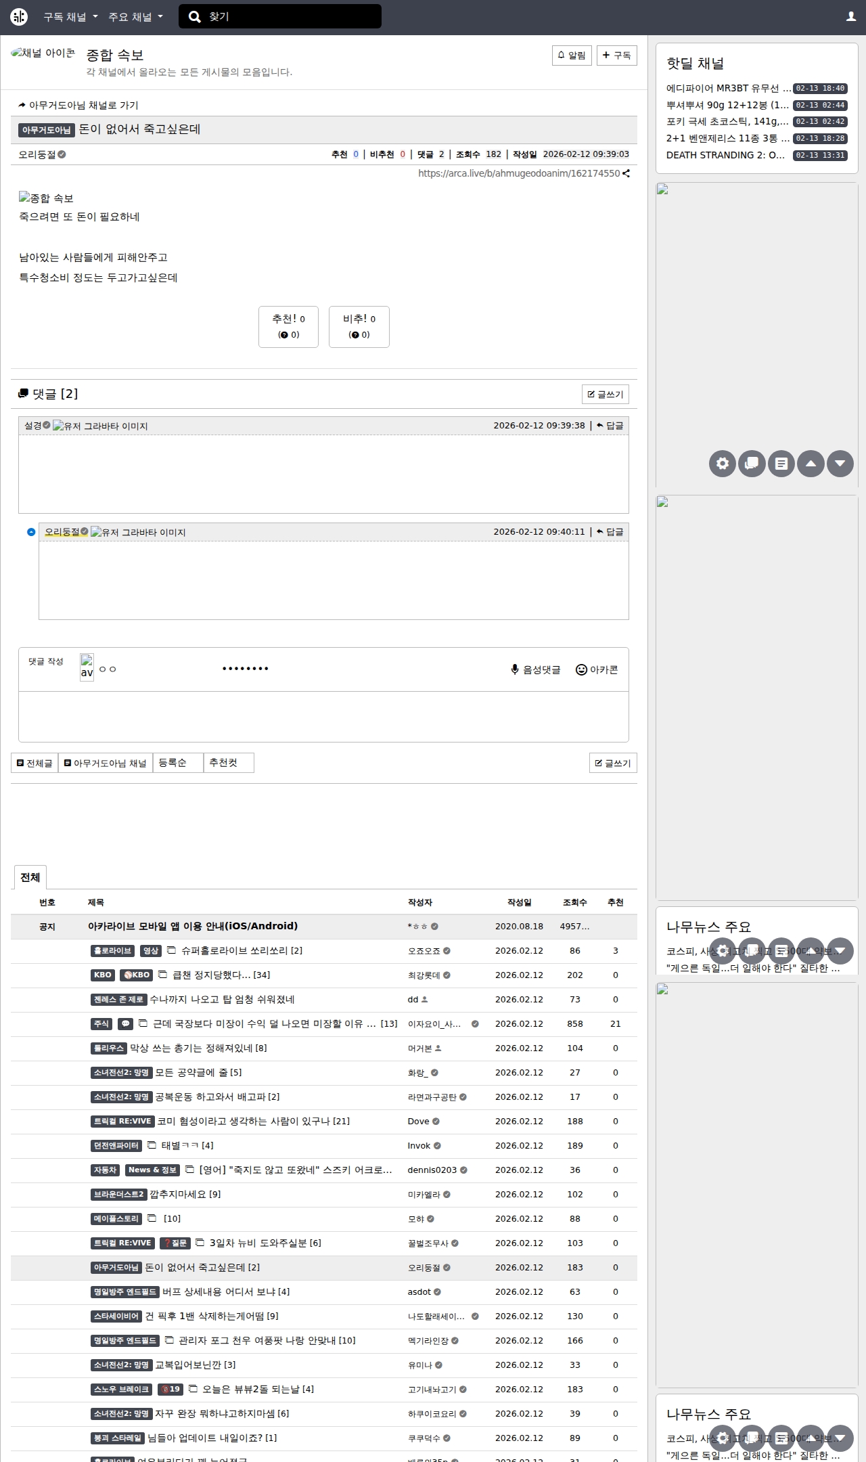Image resolution: width=866 pixels, height=1462 pixels.
Task: Click the avatar image in the comment form
Action: click(87, 667)
